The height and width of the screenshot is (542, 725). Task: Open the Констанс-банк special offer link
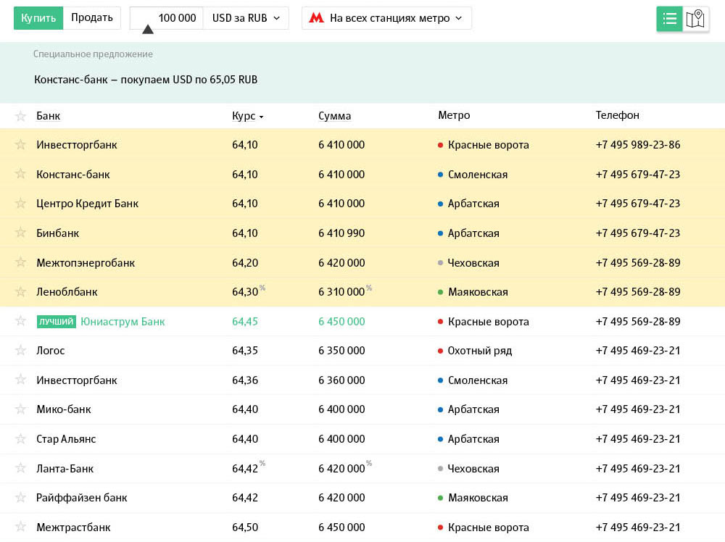click(146, 80)
